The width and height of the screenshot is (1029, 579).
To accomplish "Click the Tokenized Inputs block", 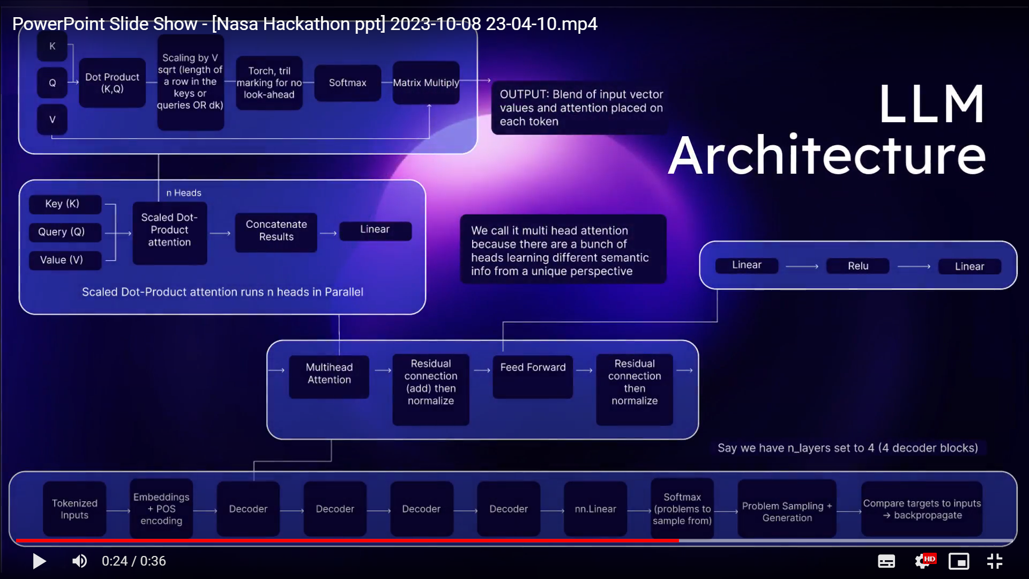I will (x=74, y=509).
